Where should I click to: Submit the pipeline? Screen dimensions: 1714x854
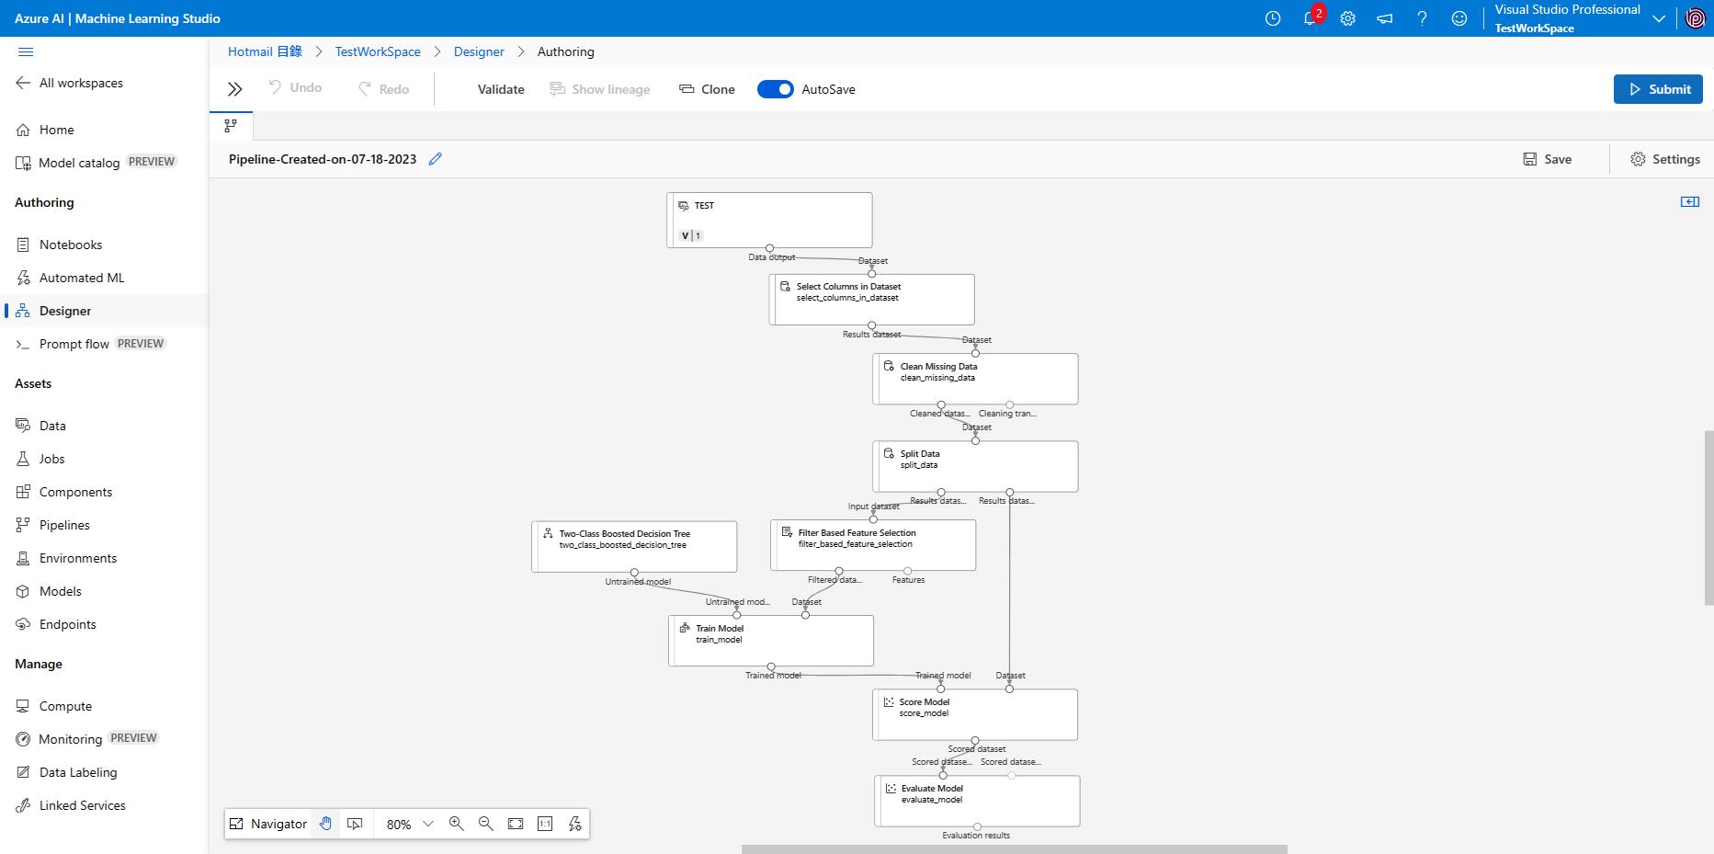1658,89
